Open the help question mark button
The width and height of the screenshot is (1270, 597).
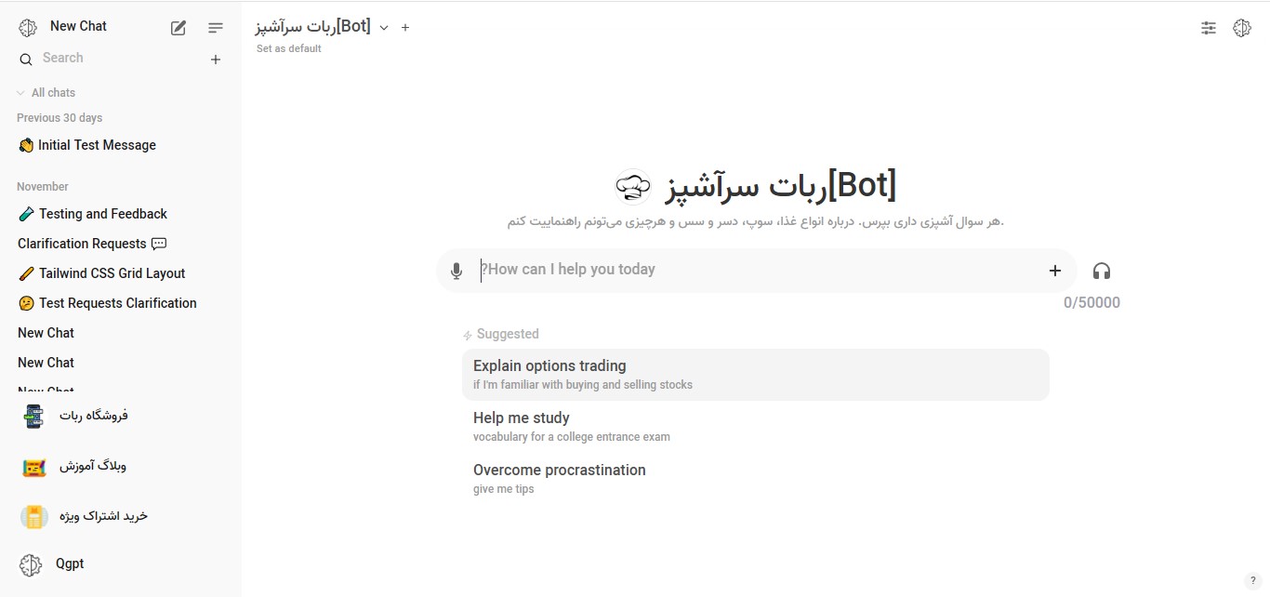pos(1253,581)
